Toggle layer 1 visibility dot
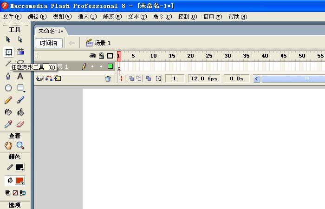The image size is (325, 209). 92,66
